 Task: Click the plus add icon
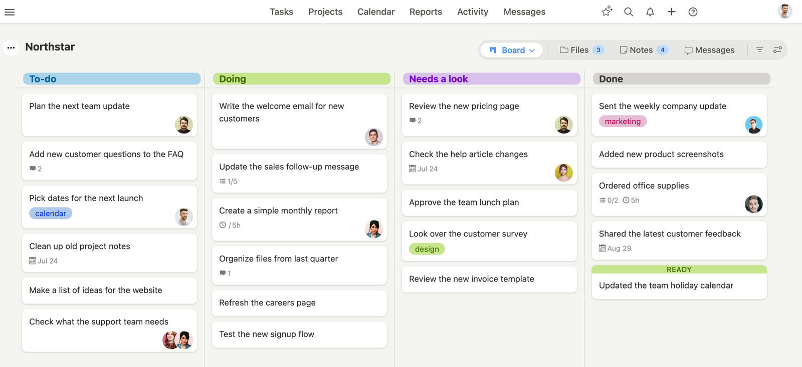(672, 11)
